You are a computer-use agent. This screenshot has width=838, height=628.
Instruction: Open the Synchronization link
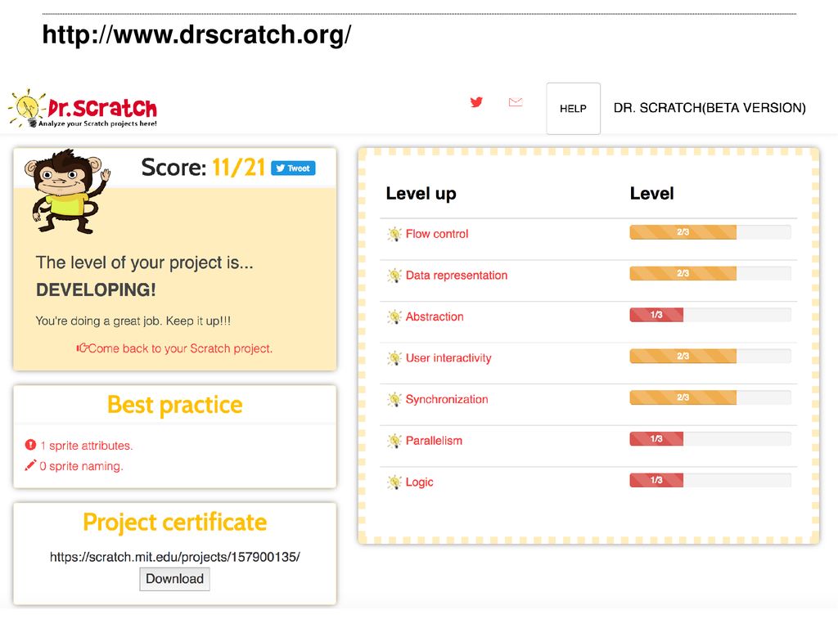pyautogui.click(x=447, y=399)
